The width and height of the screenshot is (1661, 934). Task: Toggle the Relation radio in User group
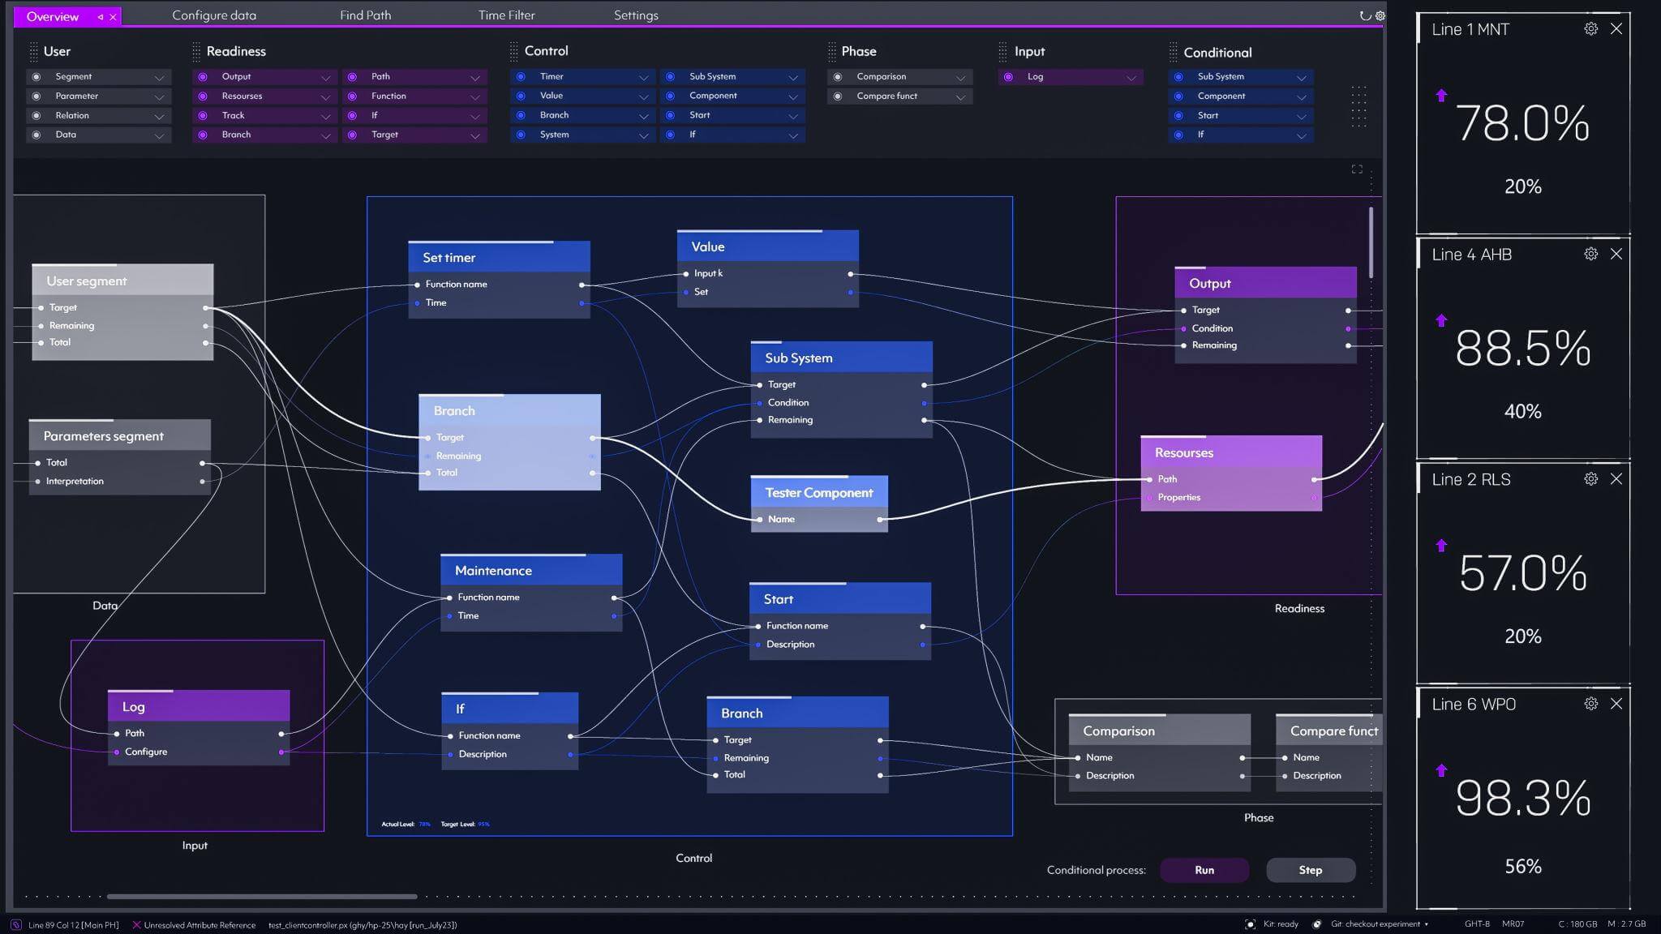[x=36, y=116]
